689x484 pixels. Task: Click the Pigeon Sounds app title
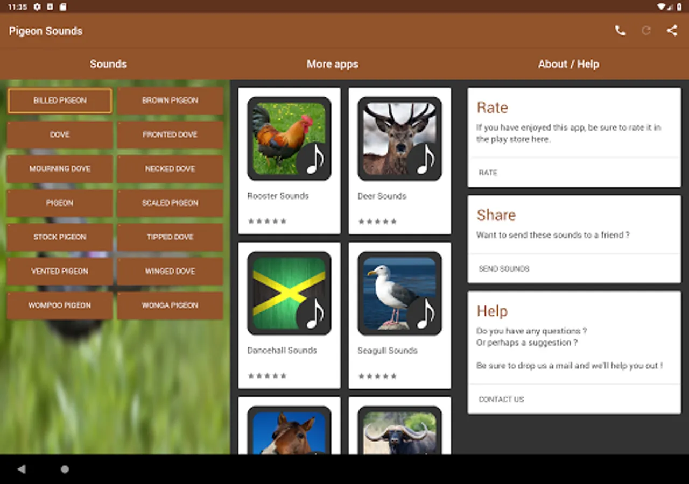click(46, 31)
